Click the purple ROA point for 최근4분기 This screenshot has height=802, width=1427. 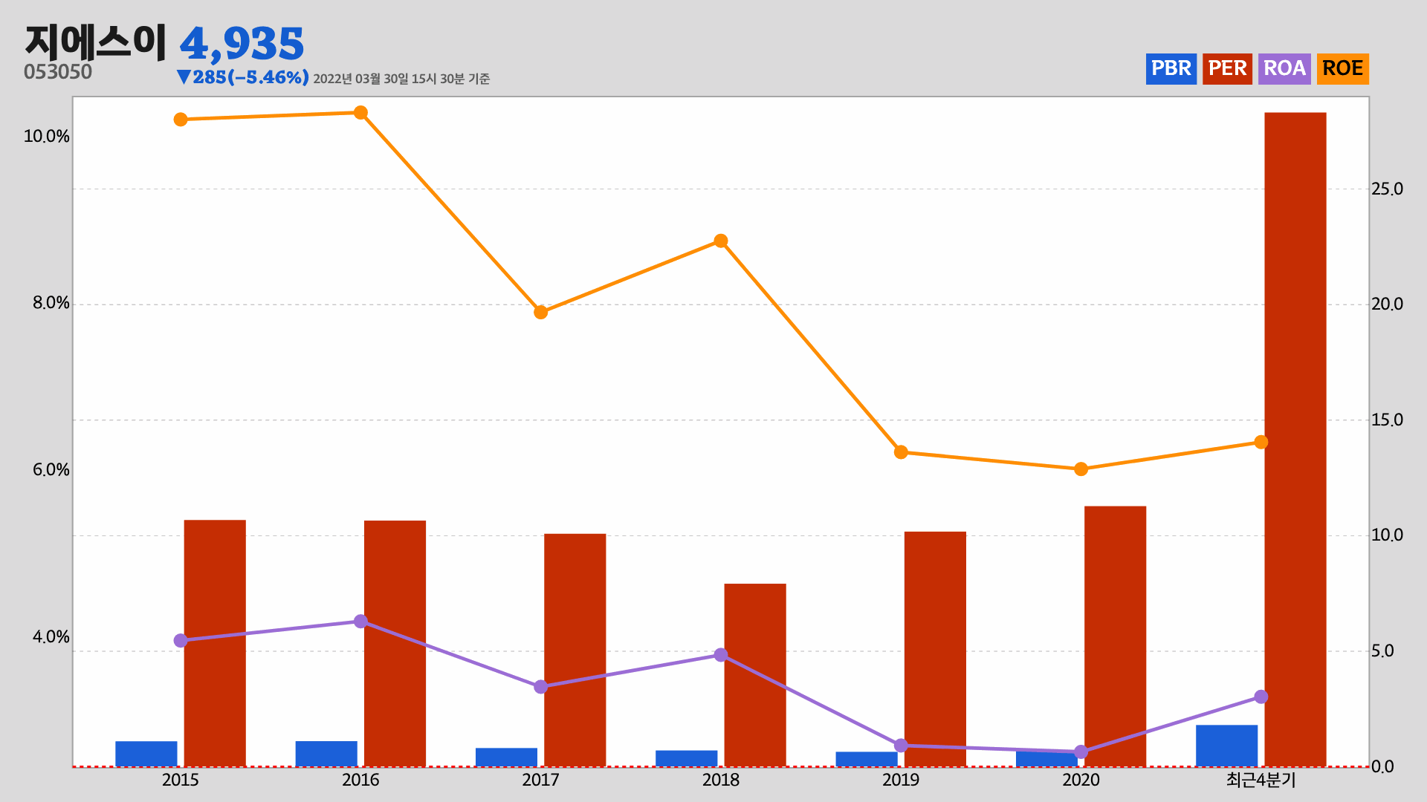click(x=1261, y=697)
